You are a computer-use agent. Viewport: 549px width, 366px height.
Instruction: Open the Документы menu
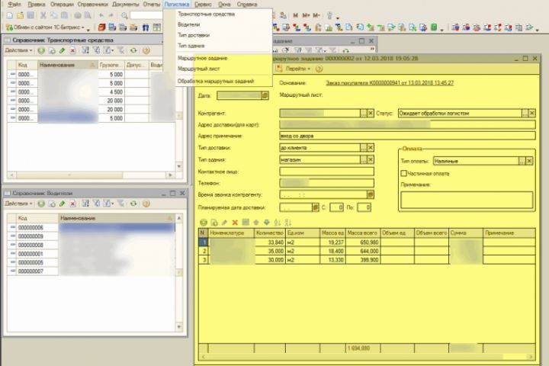coord(125,5)
